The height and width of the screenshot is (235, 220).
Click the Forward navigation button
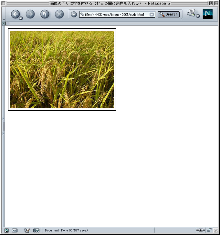pyautogui.click(x=30, y=14)
